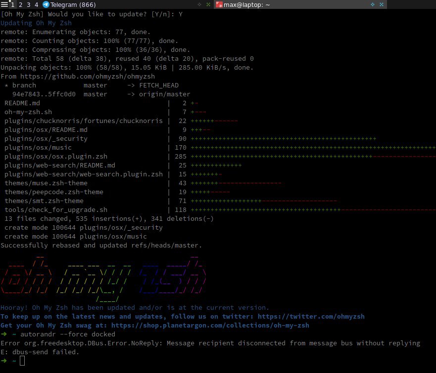Click the 'Unpacking objects: 100% (58/58)' line
The image size is (436, 373).
pos(127,68)
